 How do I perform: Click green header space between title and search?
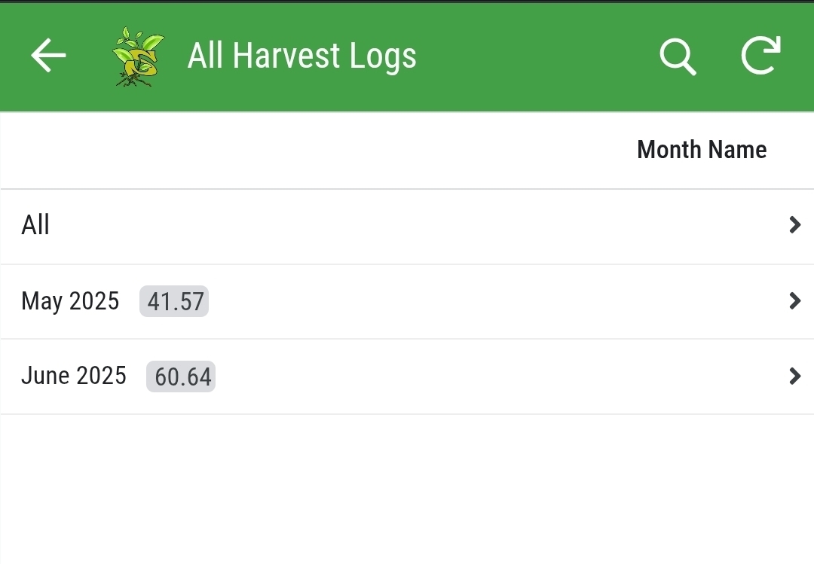point(535,56)
